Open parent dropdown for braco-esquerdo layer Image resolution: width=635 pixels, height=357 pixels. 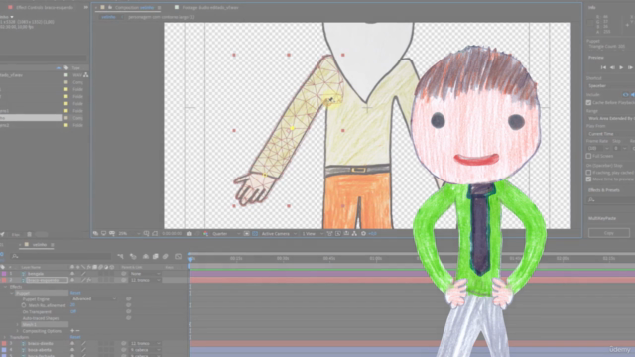pyautogui.click(x=145, y=280)
